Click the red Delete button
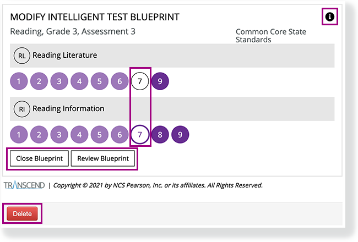Image resolution: width=358 pixels, height=242 pixels. [23, 213]
